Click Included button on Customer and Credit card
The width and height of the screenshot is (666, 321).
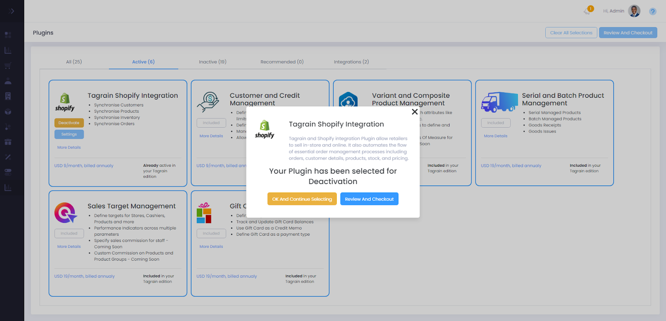pos(211,123)
